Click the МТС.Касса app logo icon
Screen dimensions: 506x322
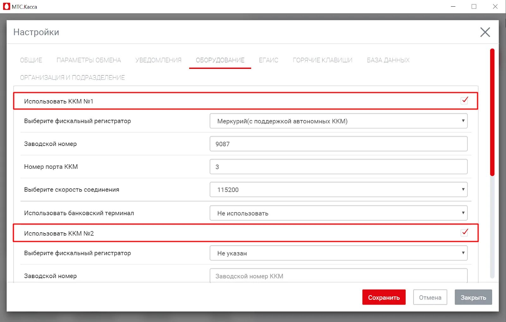pos(6,6)
